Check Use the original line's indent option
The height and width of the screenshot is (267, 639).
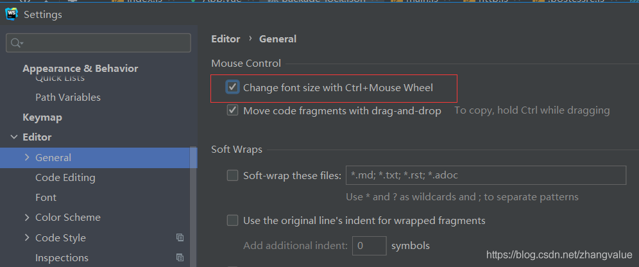coord(232,221)
